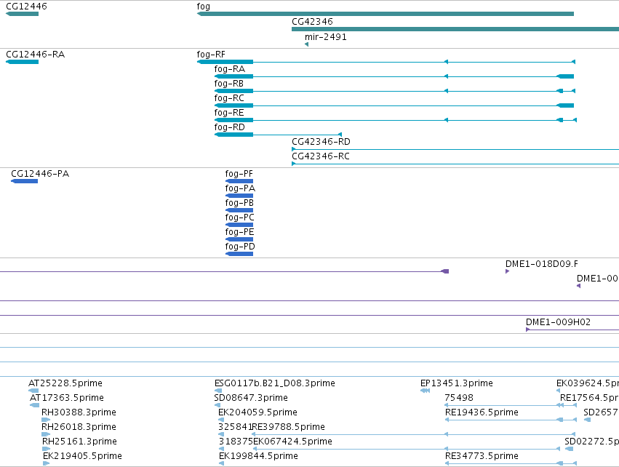Click the fog-PA protein label

tap(240, 188)
